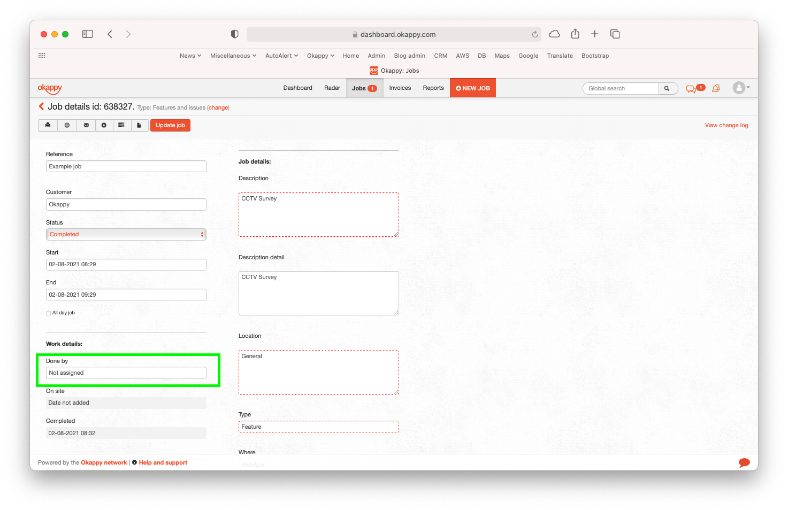Click the email envelope toolbar button
Image resolution: width=788 pixels, height=510 pixels.
coord(86,125)
